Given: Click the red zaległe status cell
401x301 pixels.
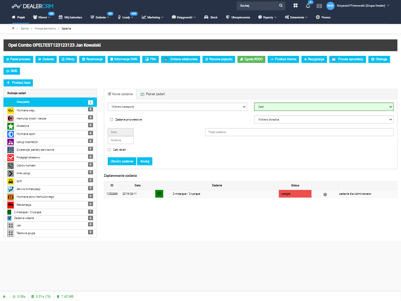Looking at the screenshot, I should pos(295,194).
